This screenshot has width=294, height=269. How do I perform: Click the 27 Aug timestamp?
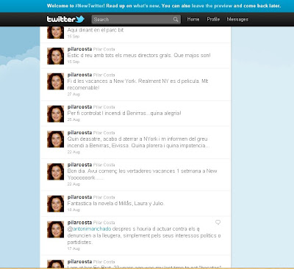point(73,94)
